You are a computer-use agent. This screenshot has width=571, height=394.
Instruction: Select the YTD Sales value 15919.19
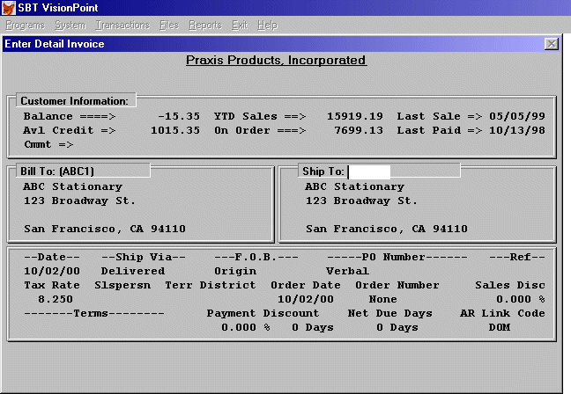[355, 116]
